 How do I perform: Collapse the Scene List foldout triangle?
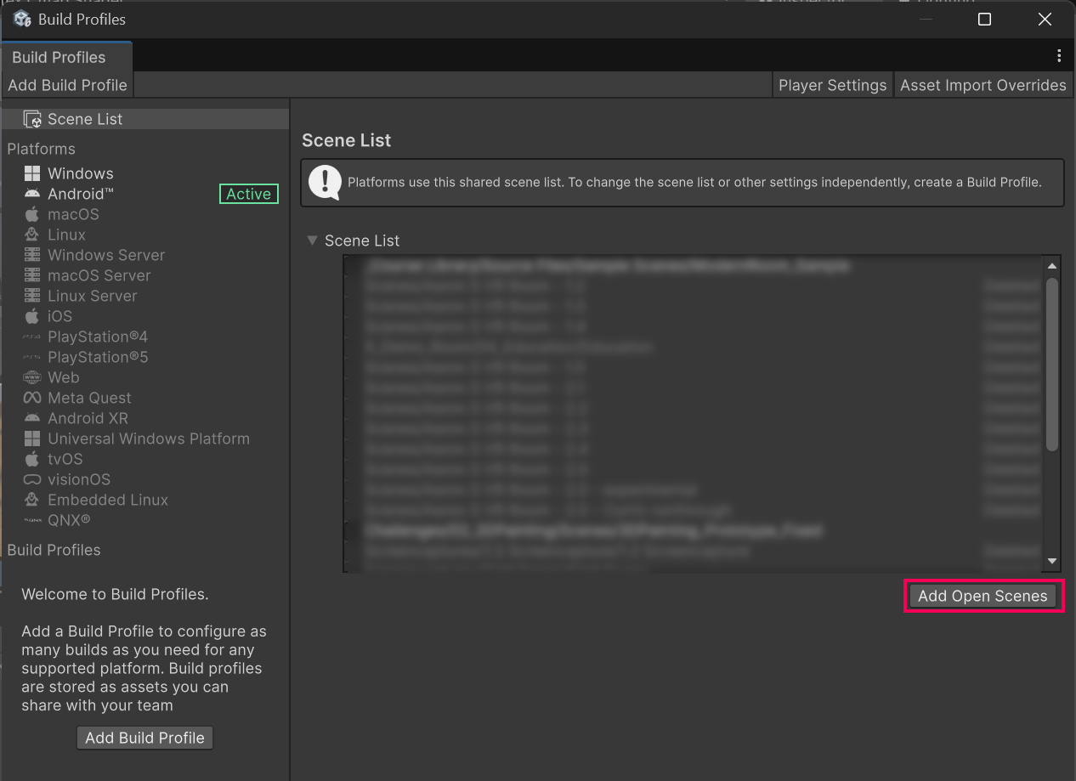(x=312, y=241)
